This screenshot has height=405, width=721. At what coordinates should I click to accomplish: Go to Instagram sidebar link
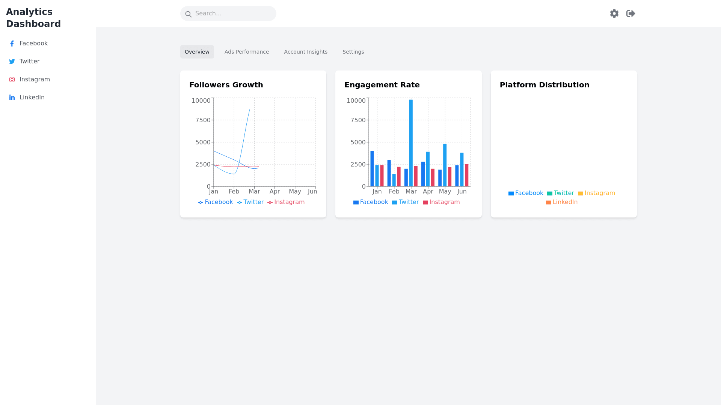click(x=35, y=79)
